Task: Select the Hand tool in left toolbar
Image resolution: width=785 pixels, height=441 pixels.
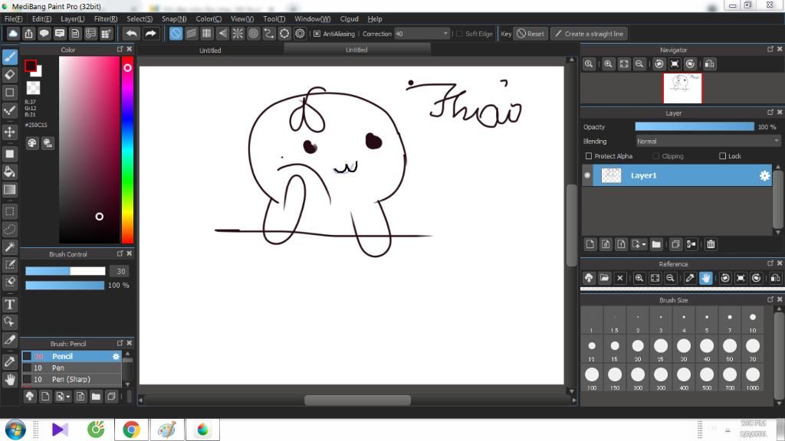Action: coord(10,380)
